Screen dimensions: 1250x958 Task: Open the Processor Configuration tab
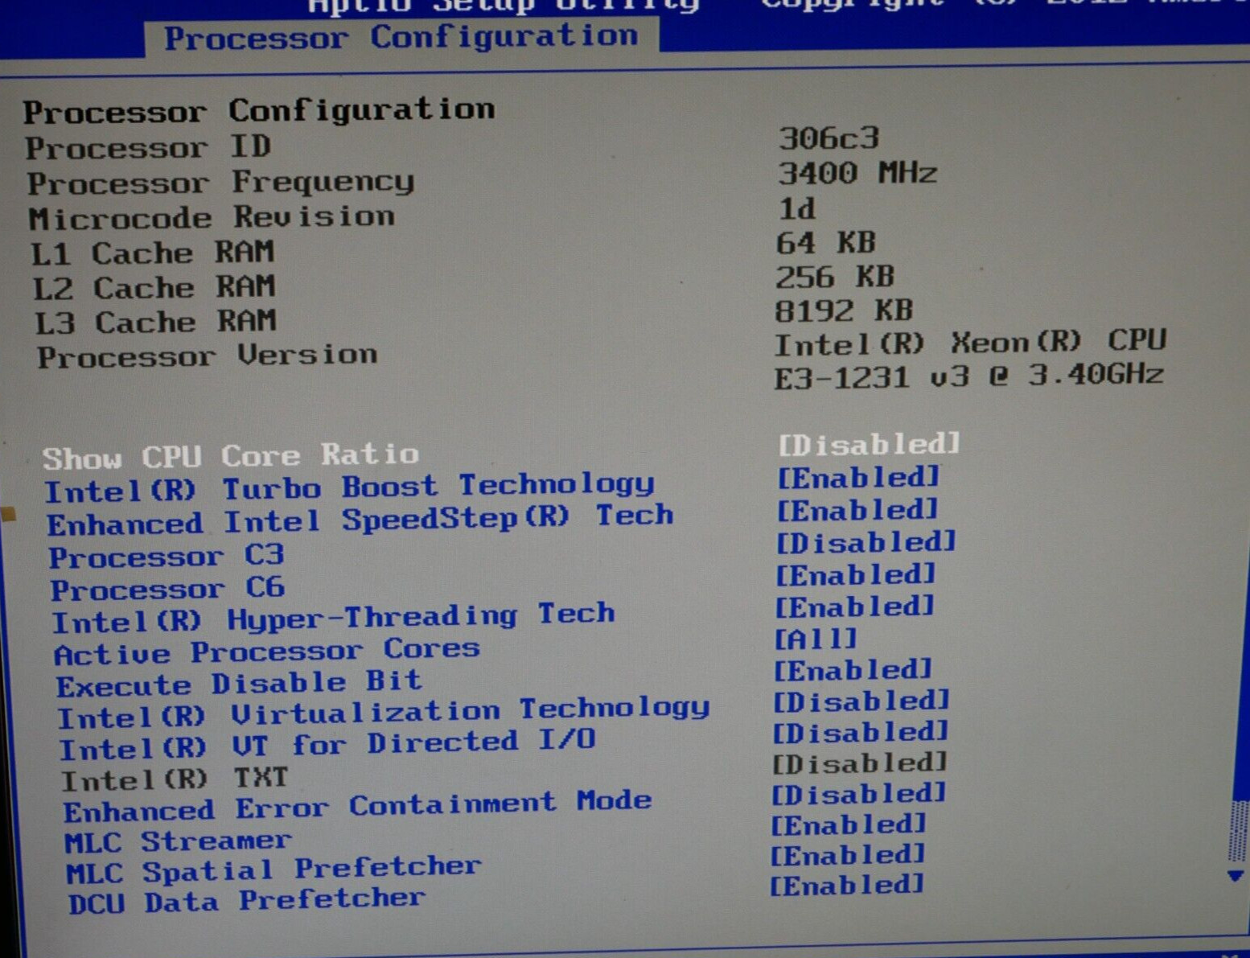(x=401, y=37)
